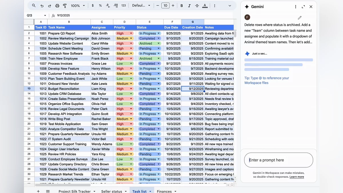Click the Enter a prompt here field
This screenshot has width=343, height=193.
click(x=278, y=160)
